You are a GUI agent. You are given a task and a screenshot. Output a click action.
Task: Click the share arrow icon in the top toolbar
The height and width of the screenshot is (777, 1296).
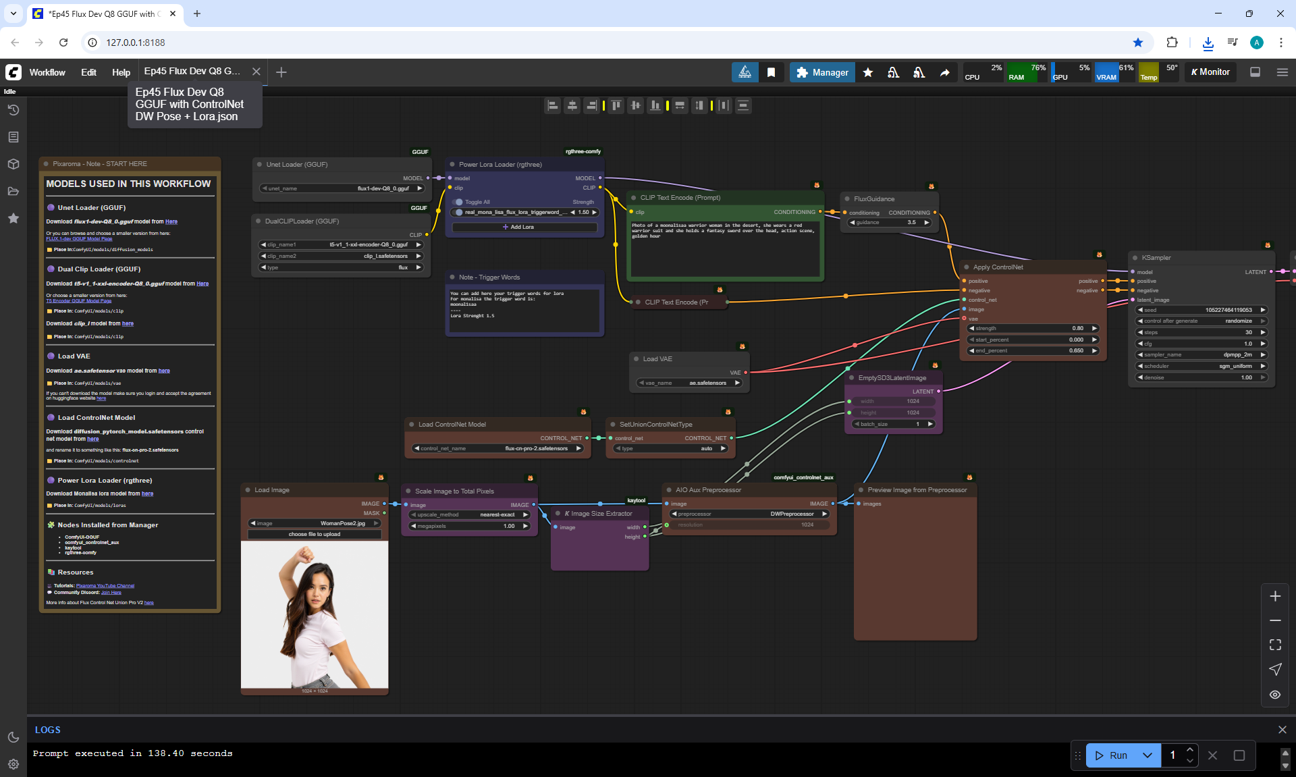click(944, 72)
